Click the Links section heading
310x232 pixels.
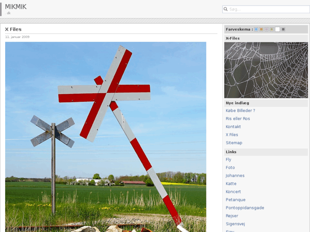231,152
